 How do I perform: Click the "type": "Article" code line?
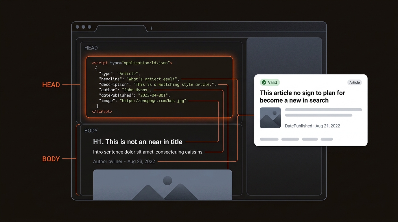pos(119,73)
